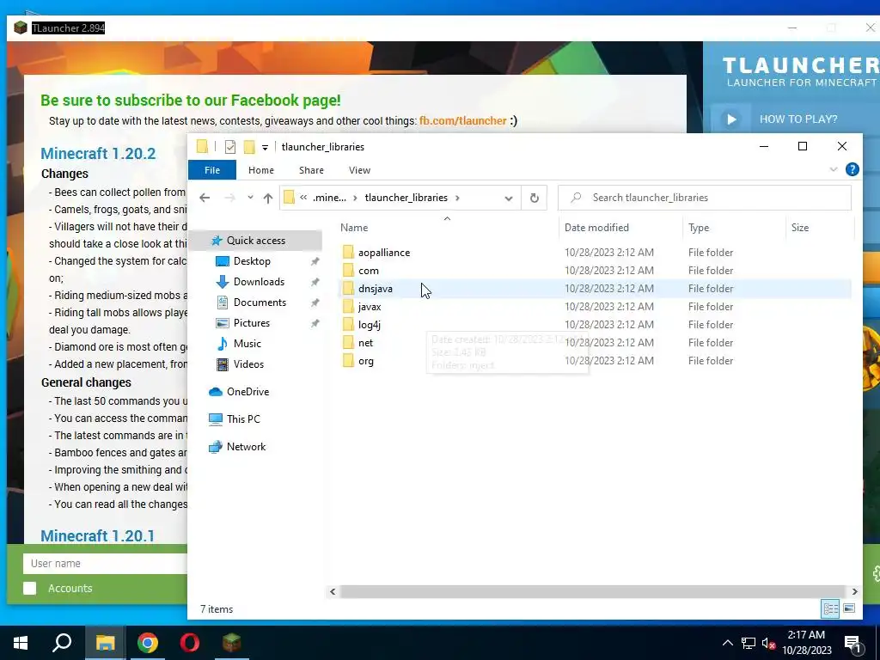880x660 pixels.
Task: Open Customize Quick Access Toolbar dropdown
Action: [x=265, y=147]
